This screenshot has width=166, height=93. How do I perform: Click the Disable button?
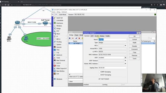[134, 46]
